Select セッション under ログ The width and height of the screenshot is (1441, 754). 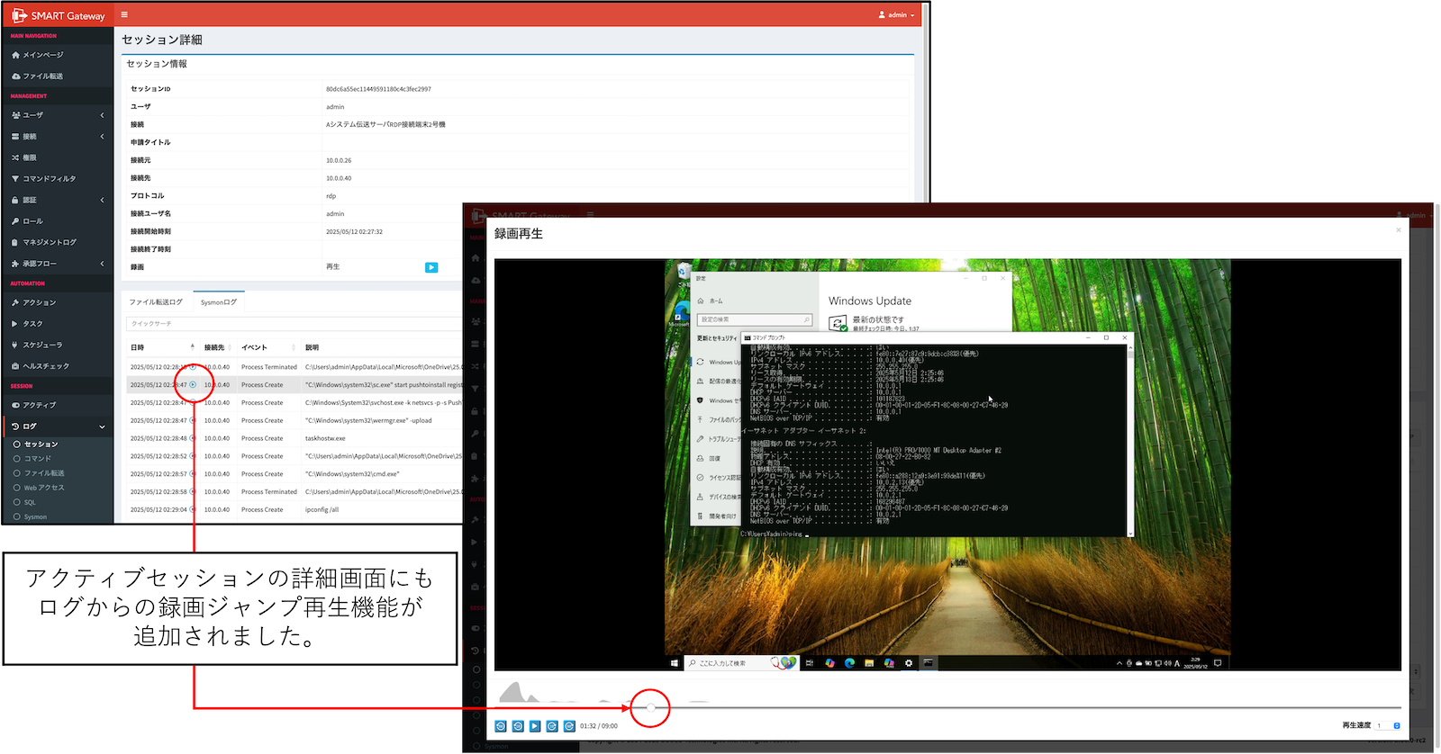(x=41, y=444)
